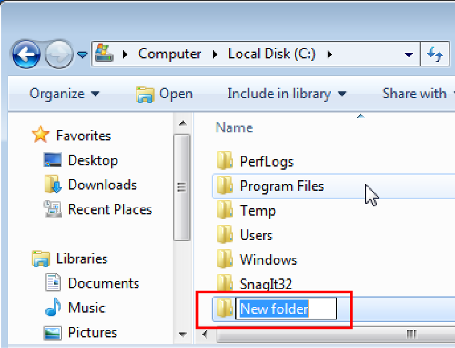
Task: Open Downloads folder icon in Favorites
Action: (53, 185)
